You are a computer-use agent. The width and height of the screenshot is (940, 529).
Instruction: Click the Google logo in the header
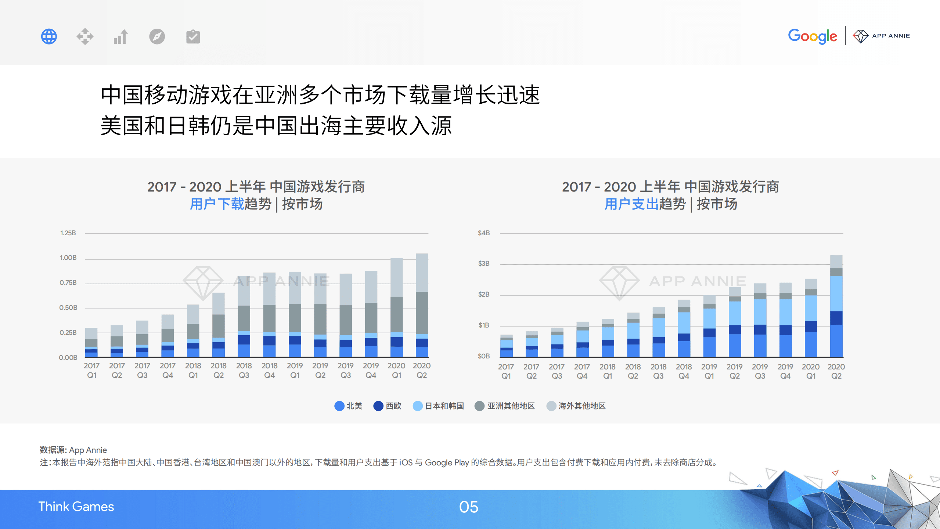pos(812,36)
